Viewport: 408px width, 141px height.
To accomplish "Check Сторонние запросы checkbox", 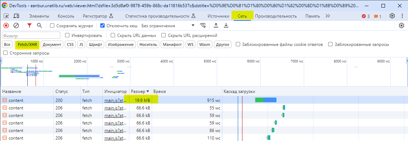I will pos(5,53).
